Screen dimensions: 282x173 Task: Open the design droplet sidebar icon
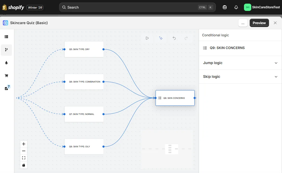(6, 63)
